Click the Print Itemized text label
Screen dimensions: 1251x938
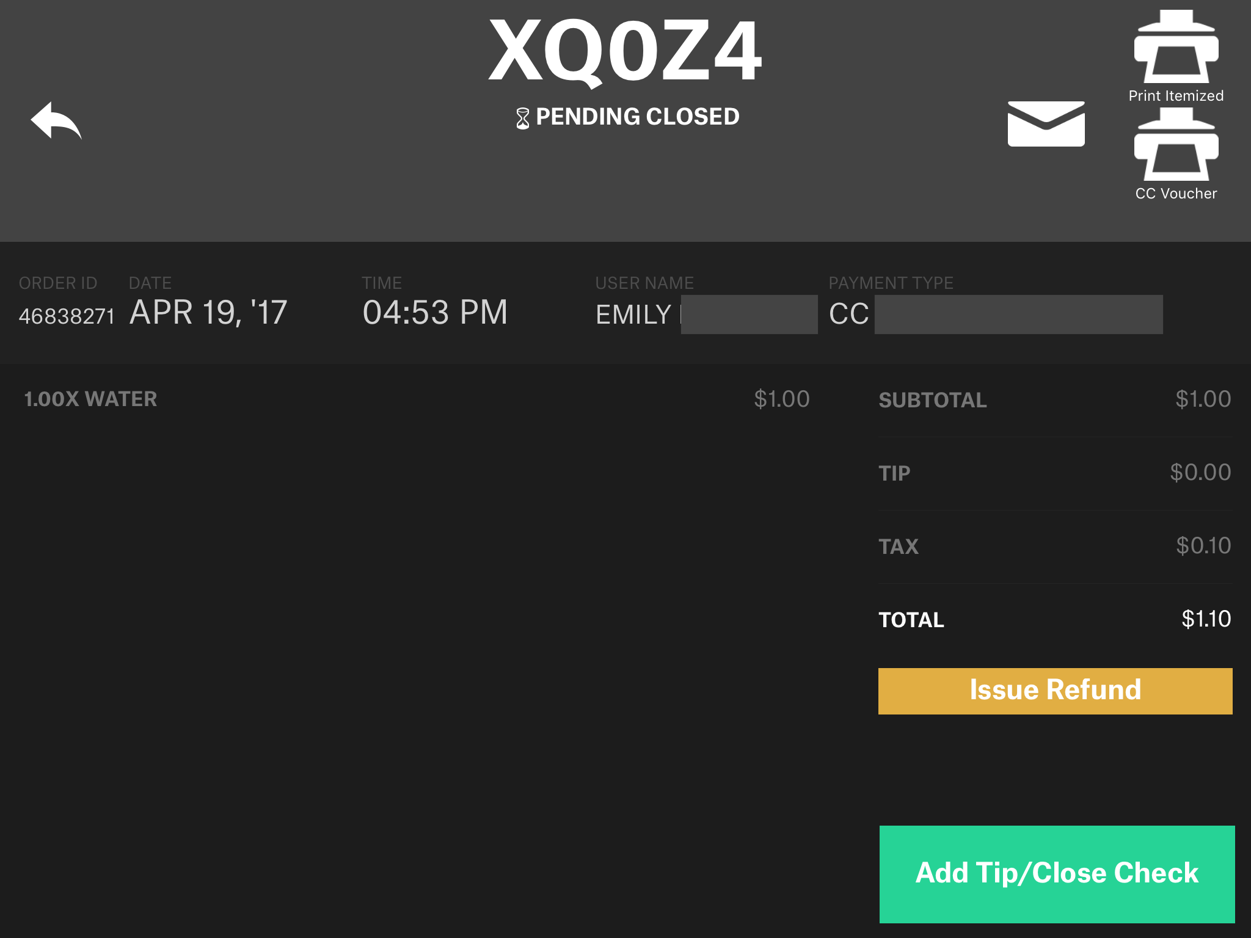point(1176,96)
